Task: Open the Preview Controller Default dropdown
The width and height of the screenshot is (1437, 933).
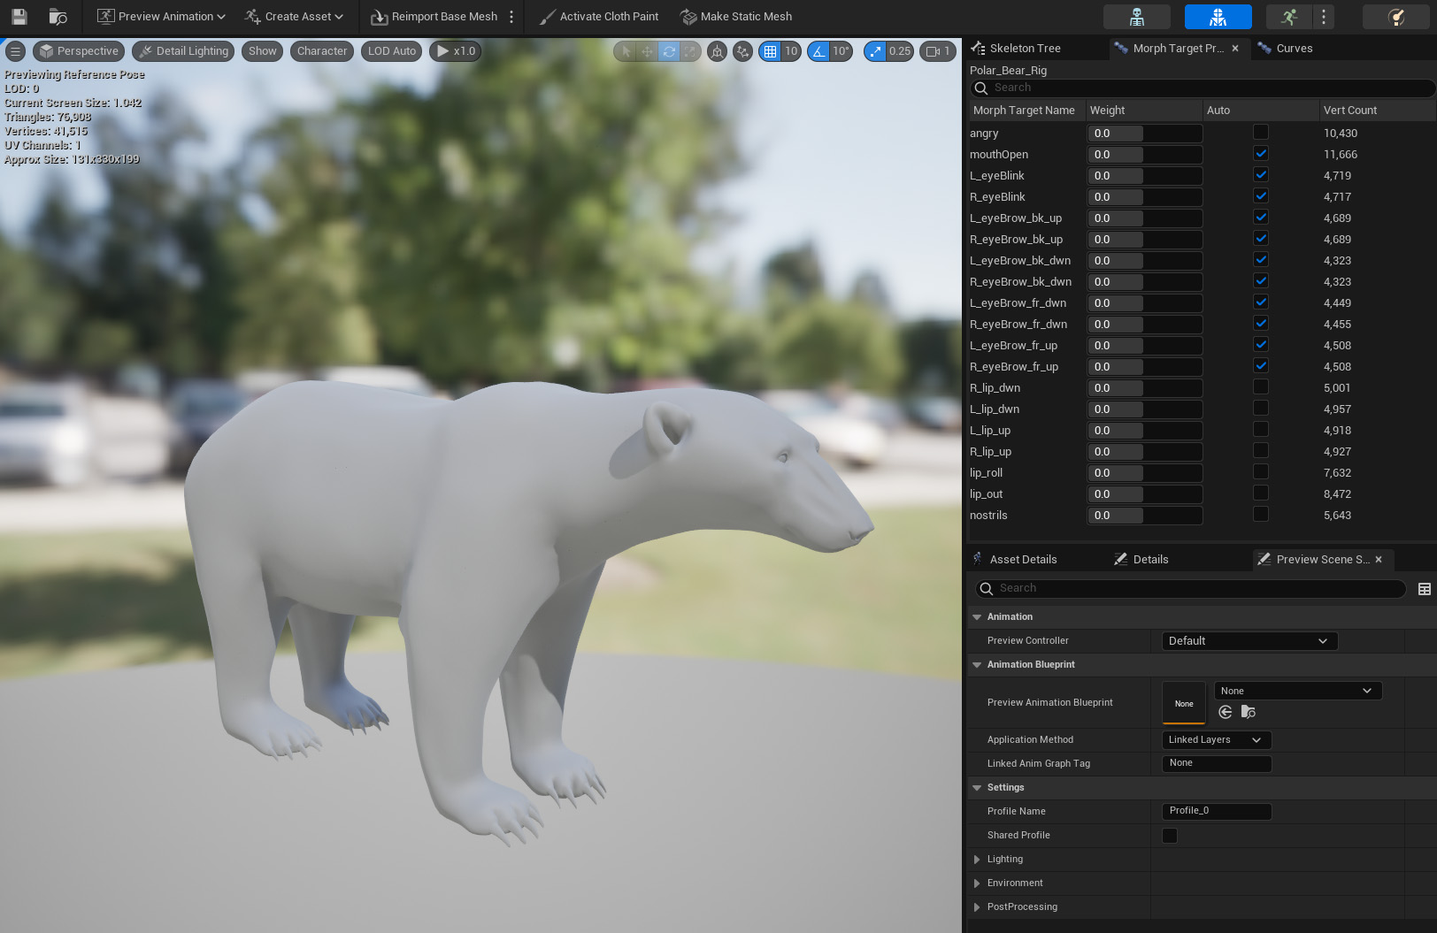Action: coord(1249,641)
